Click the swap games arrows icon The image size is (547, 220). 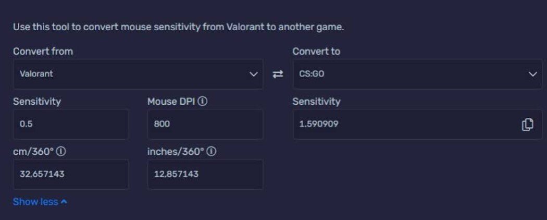point(278,74)
